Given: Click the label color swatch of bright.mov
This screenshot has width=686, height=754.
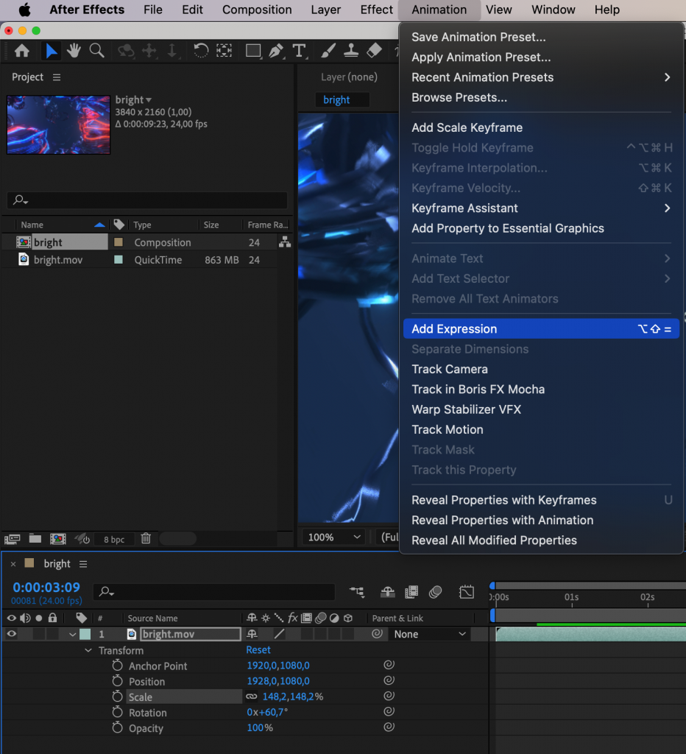Looking at the screenshot, I should point(84,634).
